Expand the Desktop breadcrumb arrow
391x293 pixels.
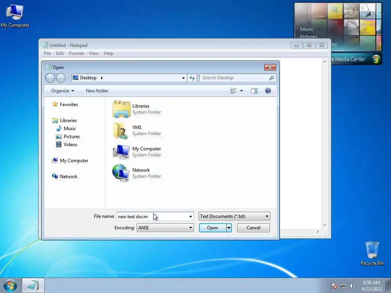(102, 78)
